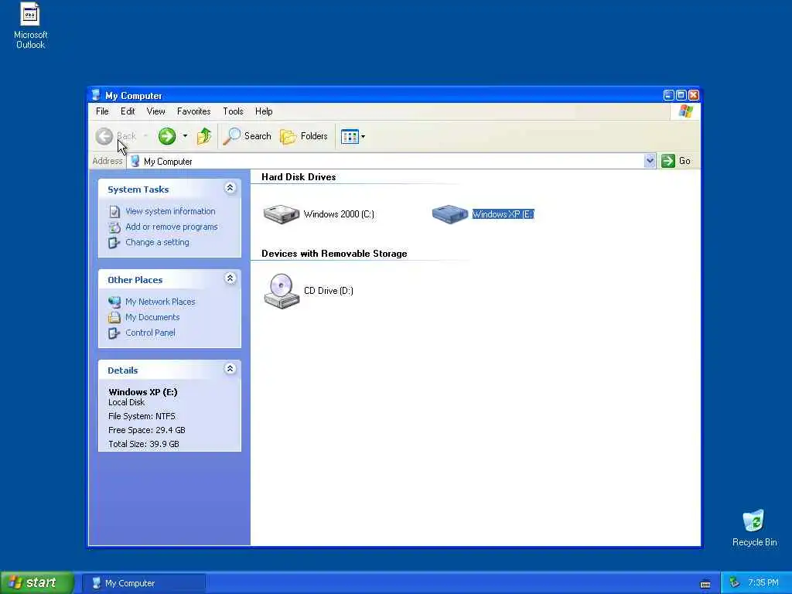Click the Views icon in toolbar

[x=350, y=136]
